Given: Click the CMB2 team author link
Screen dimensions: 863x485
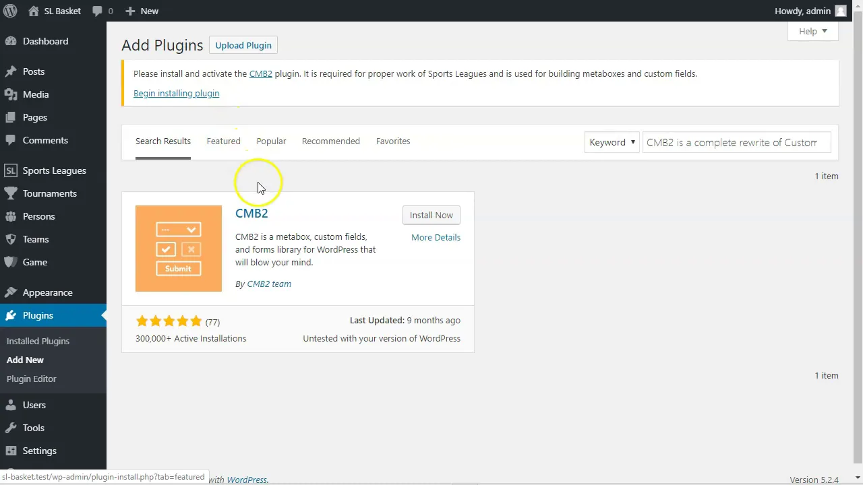Looking at the screenshot, I should click(x=269, y=284).
